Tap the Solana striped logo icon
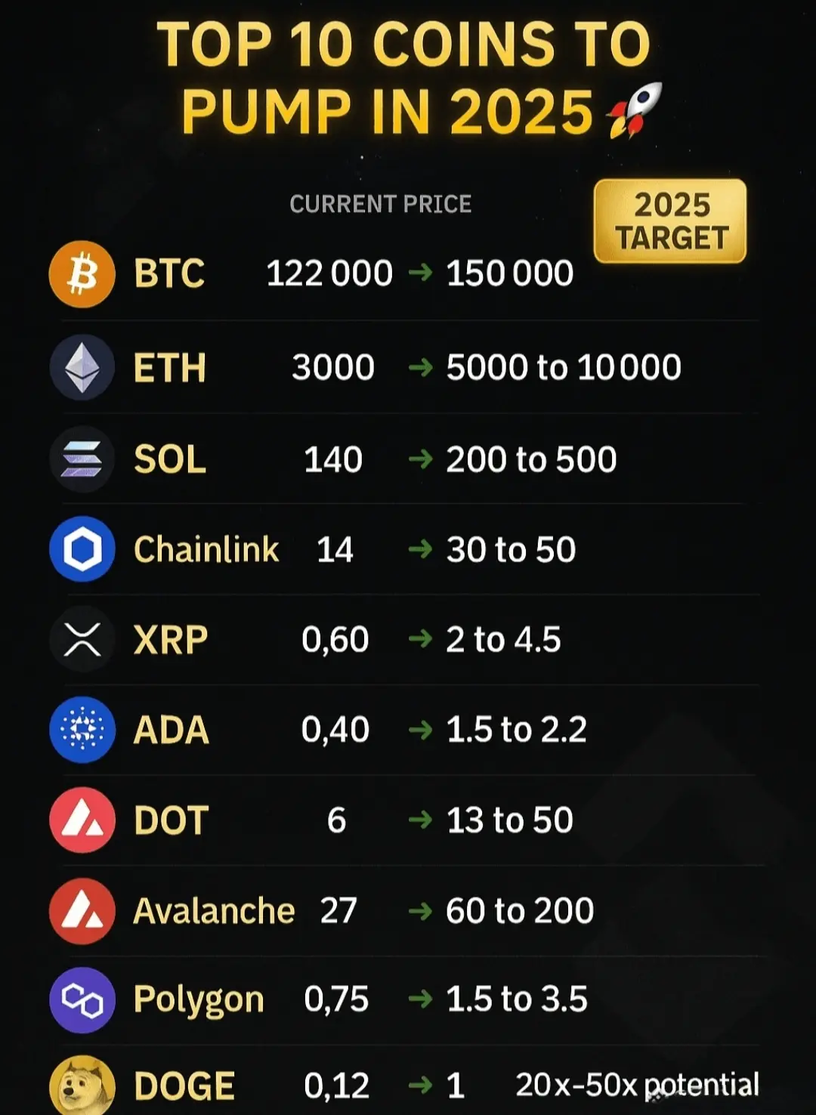 [82, 459]
